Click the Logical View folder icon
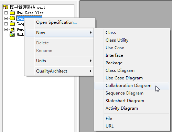The width and height of the screenshot is (172, 132). point(12,18)
